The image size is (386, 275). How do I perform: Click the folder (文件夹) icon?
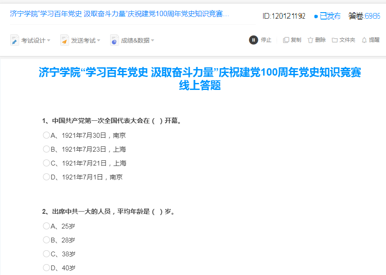click(x=335, y=40)
